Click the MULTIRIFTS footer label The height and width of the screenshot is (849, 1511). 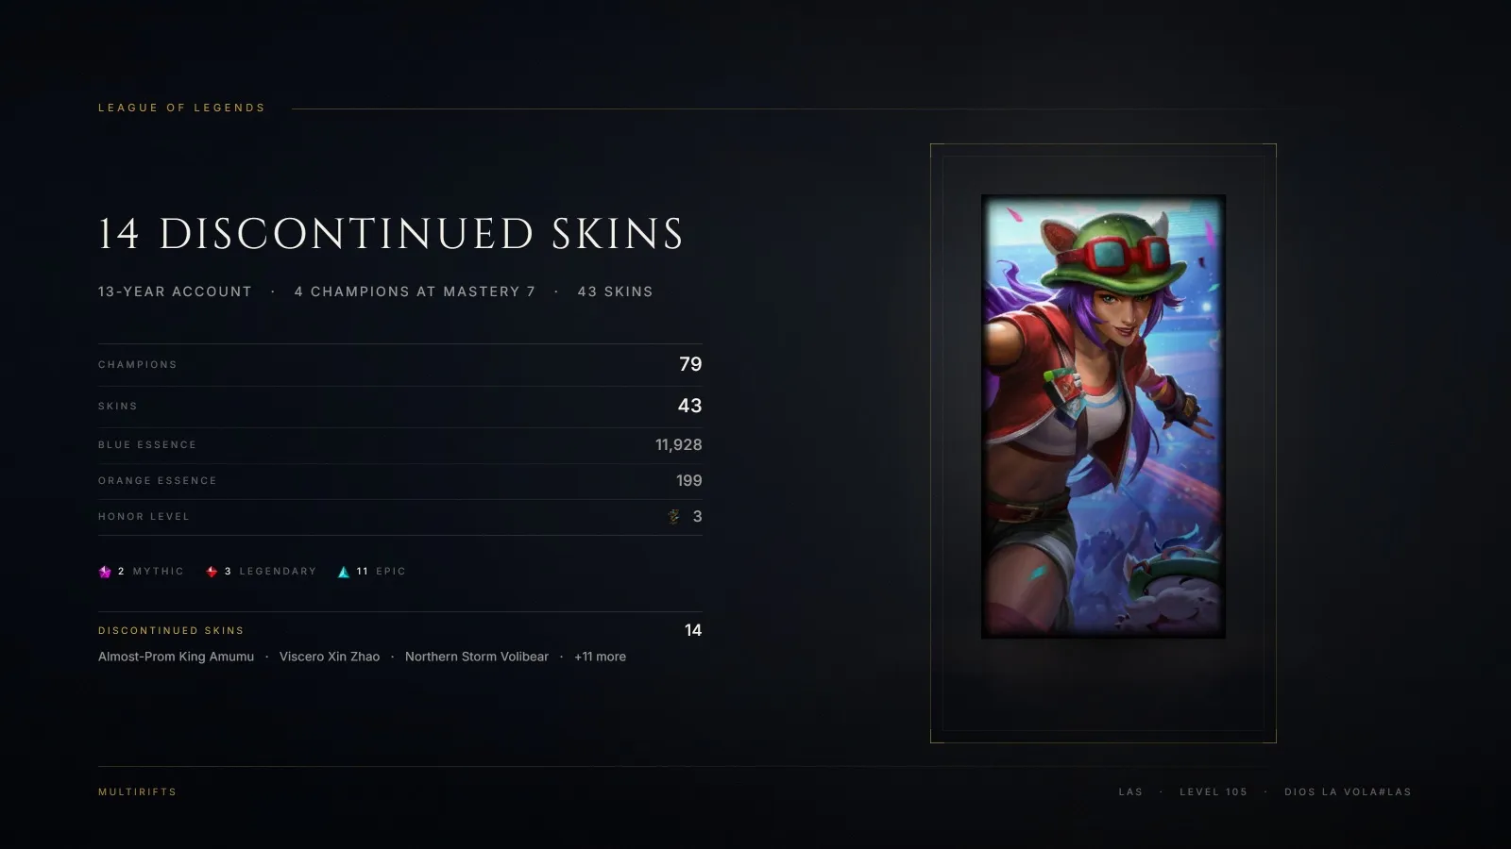[x=137, y=791]
